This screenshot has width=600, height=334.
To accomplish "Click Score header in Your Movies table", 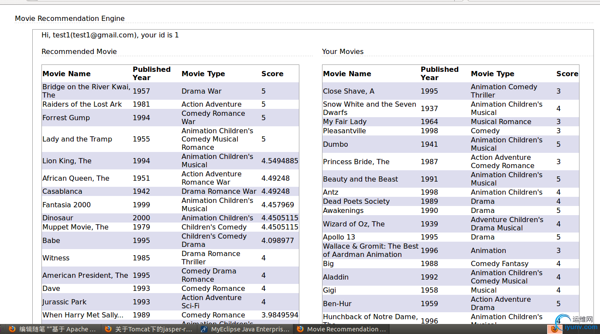I will 567,74.
